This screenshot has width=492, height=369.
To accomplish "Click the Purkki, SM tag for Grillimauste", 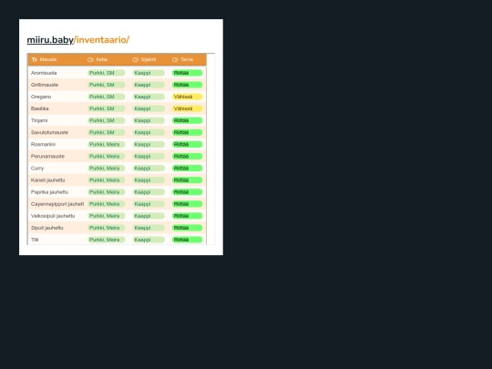I will coord(107,85).
